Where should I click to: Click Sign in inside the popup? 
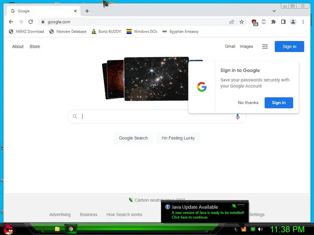[x=279, y=103]
